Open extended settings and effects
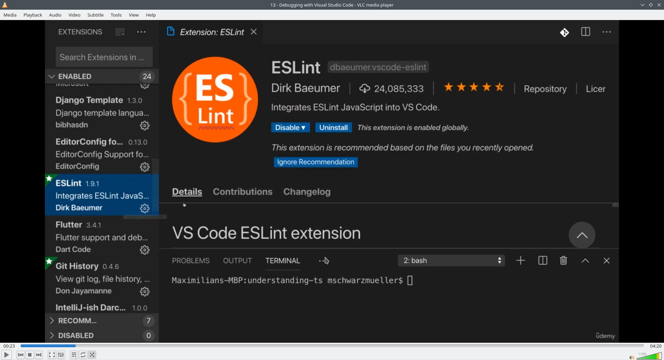Screen dimensions: 664x360 pyautogui.click(x=61, y=355)
